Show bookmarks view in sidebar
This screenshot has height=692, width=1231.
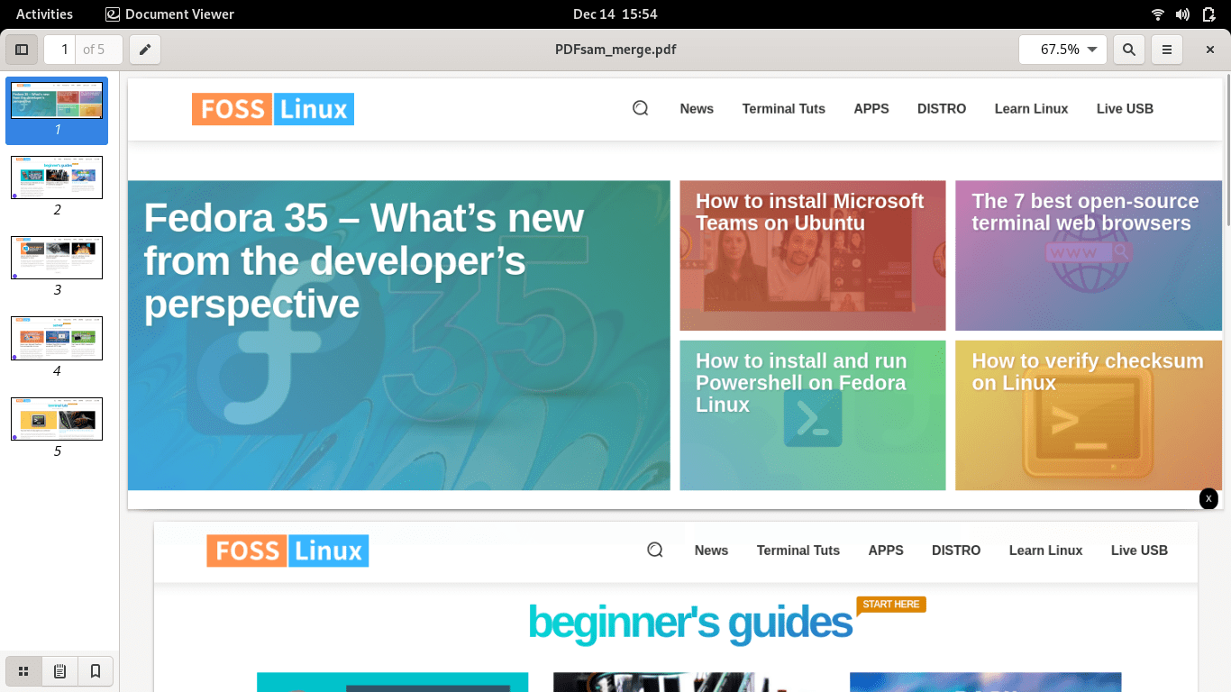coord(96,671)
